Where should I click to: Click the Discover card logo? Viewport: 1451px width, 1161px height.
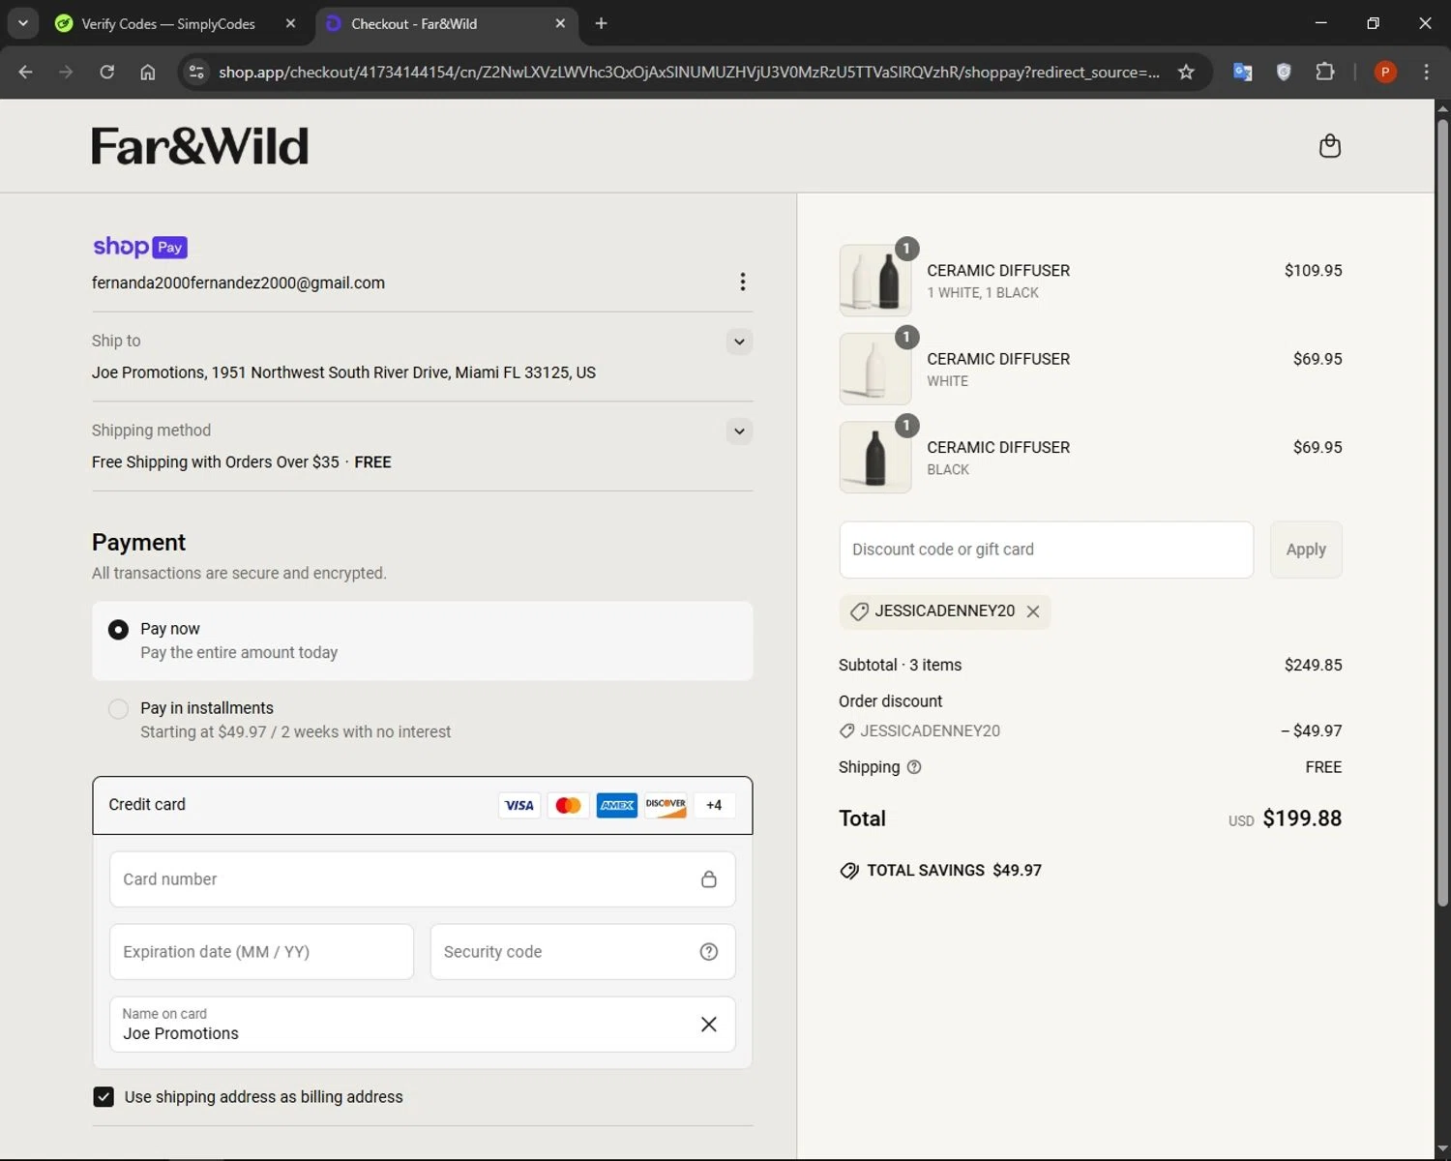coord(666,805)
